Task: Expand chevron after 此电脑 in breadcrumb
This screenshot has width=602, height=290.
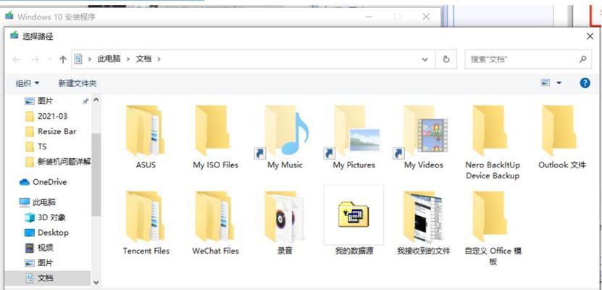Action: click(128, 59)
